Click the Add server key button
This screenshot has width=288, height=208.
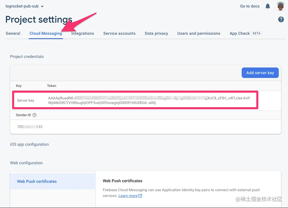pyautogui.click(x=260, y=73)
